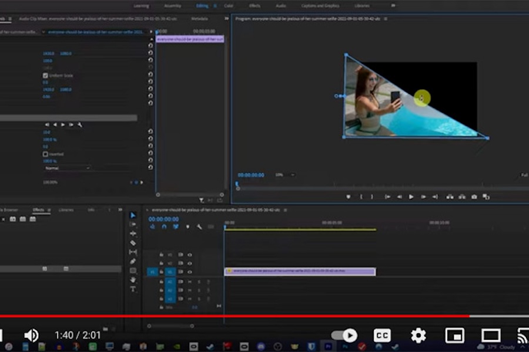Click filter icon below Effect Controls timeline

click(202, 201)
